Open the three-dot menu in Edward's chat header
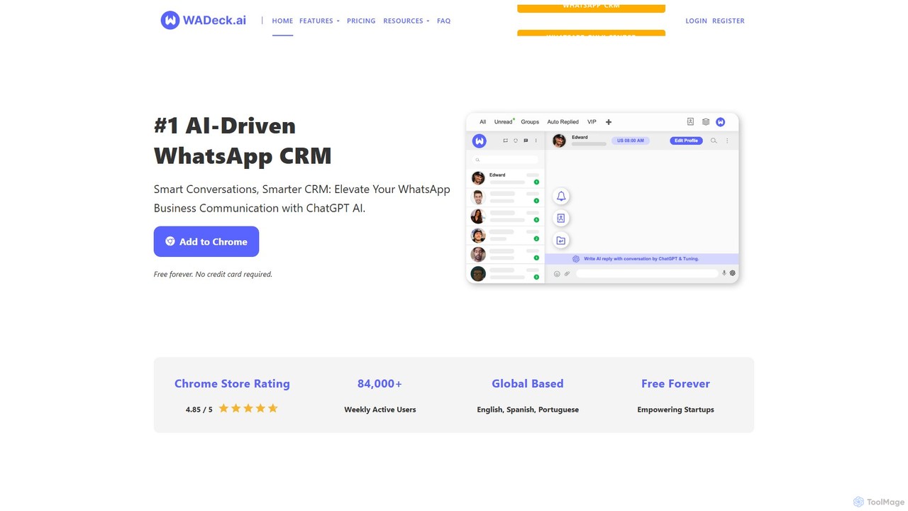Screen dimensions: 908x511 pos(727,141)
